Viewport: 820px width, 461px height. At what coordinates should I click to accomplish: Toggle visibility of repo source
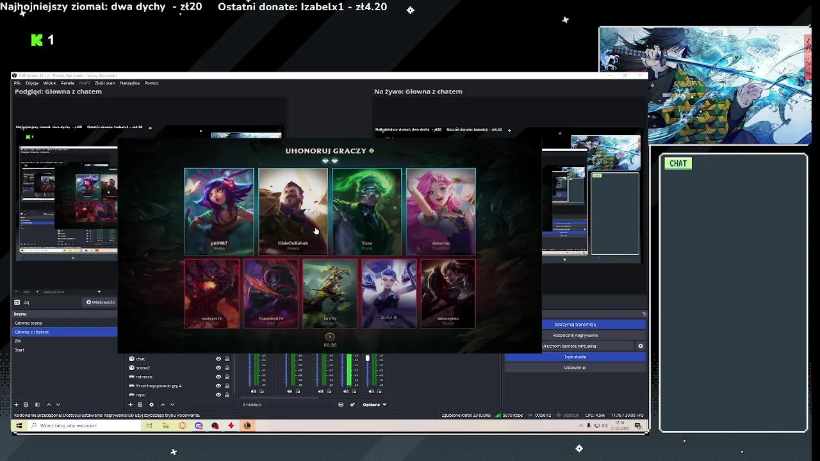[x=218, y=395]
